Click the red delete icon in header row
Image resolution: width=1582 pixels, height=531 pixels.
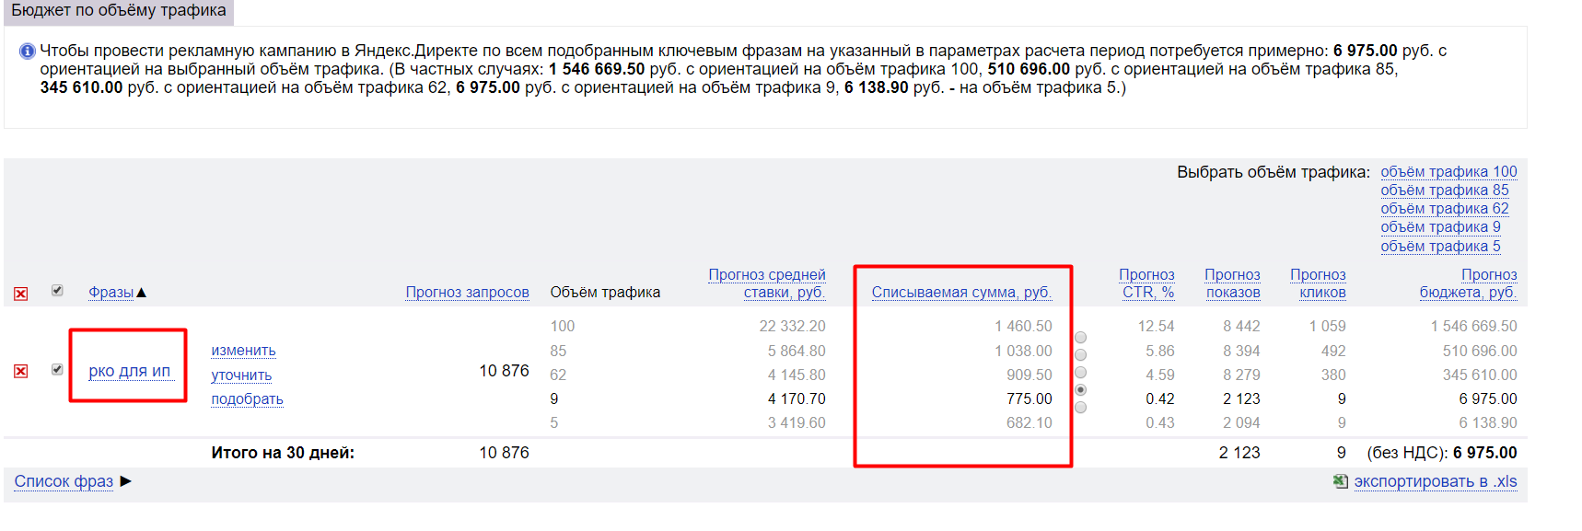[x=20, y=294]
